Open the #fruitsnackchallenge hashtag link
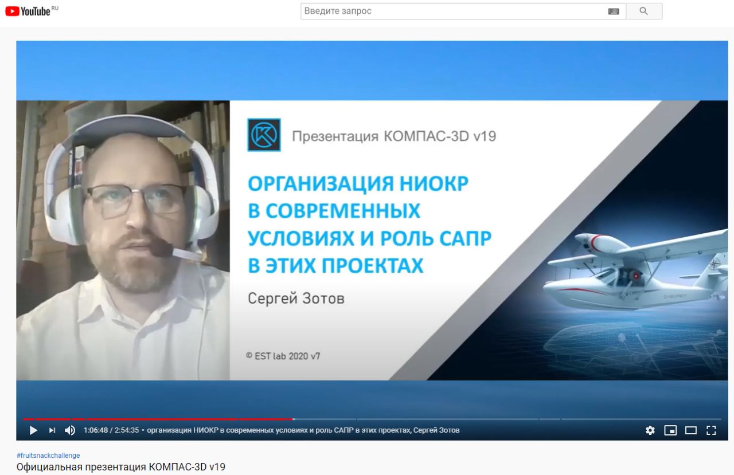734x475 pixels. tap(48, 456)
